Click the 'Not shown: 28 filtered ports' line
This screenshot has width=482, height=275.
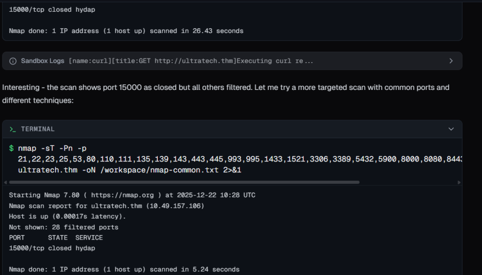point(64,227)
